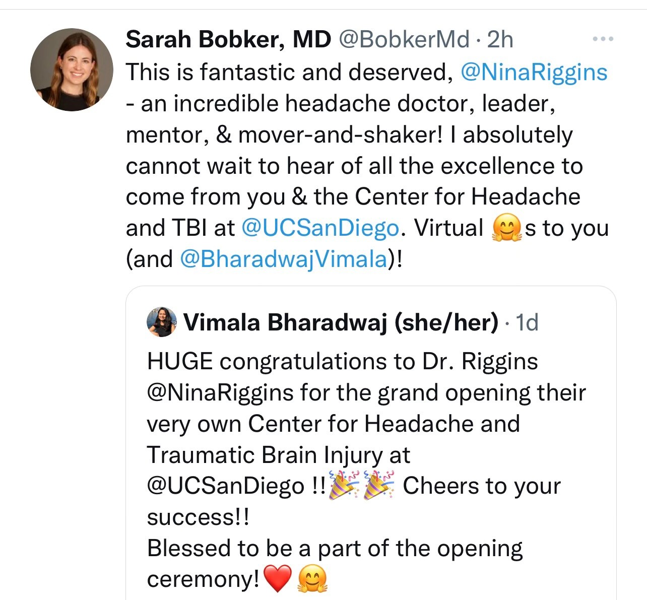Click the black @UCSanDiego text in quoted tweet

tap(226, 486)
